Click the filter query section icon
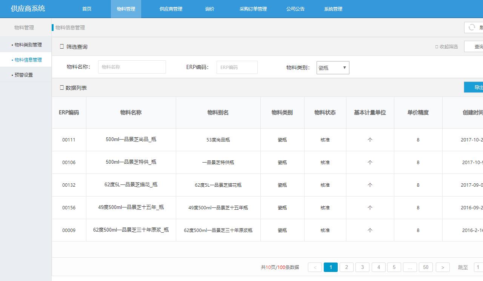This screenshot has height=281, width=483. point(62,47)
